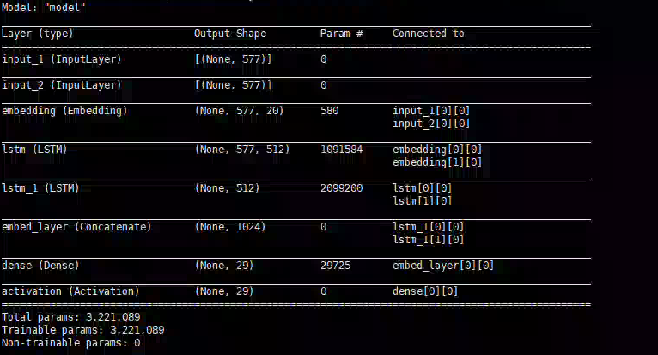Click the 2099200 parameter count

[341, 188]
